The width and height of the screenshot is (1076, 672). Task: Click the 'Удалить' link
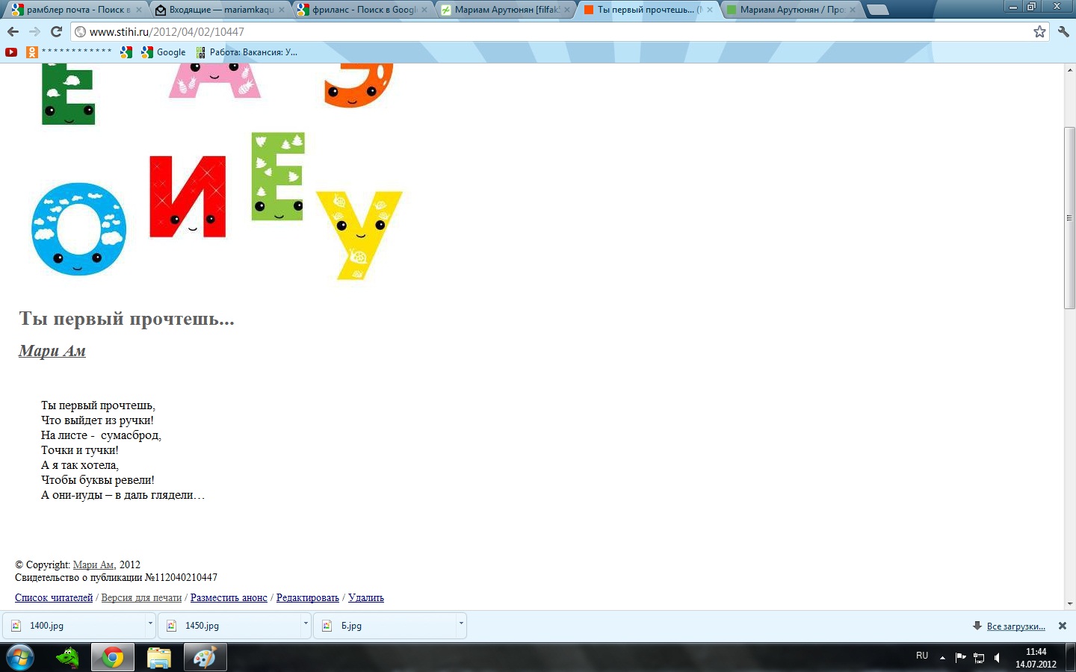coord(366,598)
